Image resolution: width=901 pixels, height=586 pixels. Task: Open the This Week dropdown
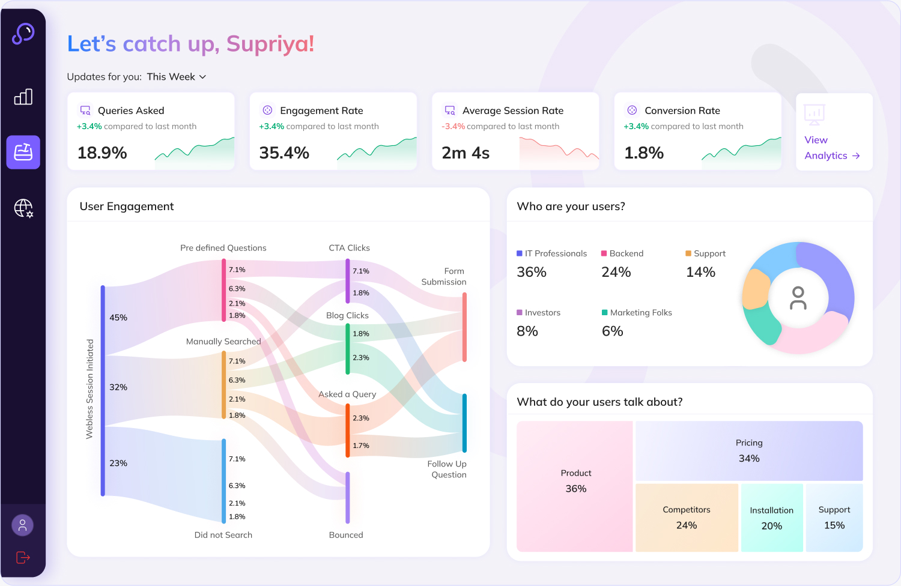tap(177, 77)
